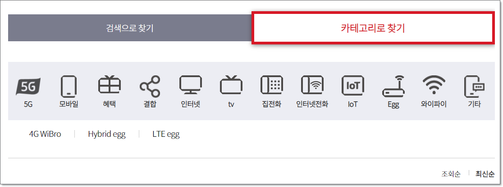503x187 pixels.
Task: Click the 모바일 label text
Action: tap(69, 104)
